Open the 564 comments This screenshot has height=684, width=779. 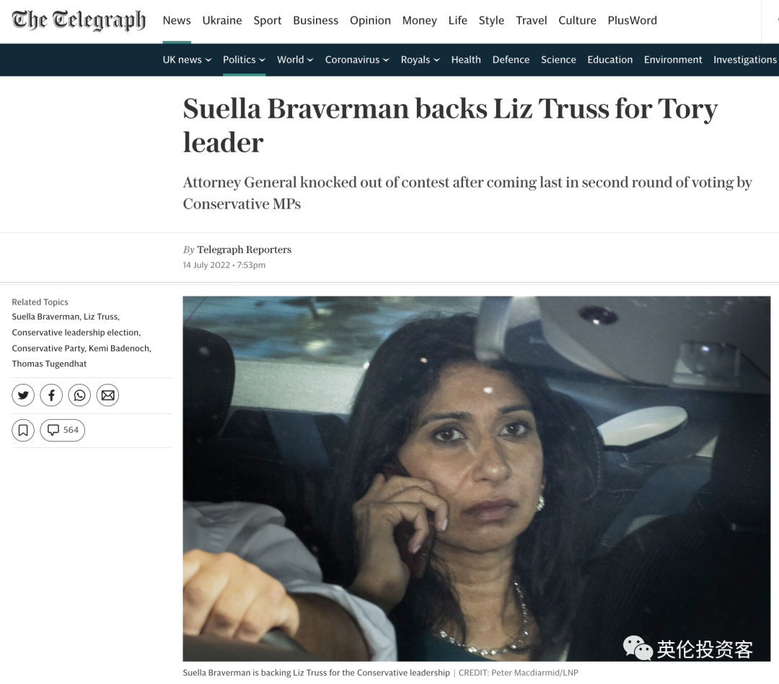[63, 430]
